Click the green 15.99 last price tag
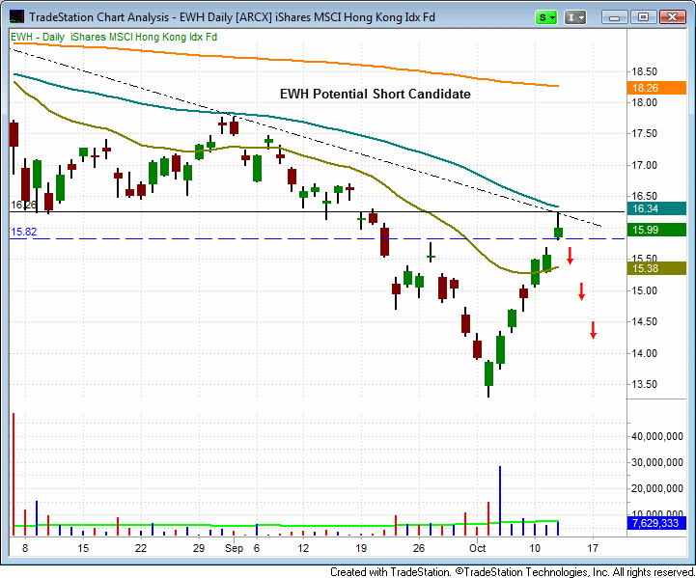This screenshot has width=696, height=578. 656,230
